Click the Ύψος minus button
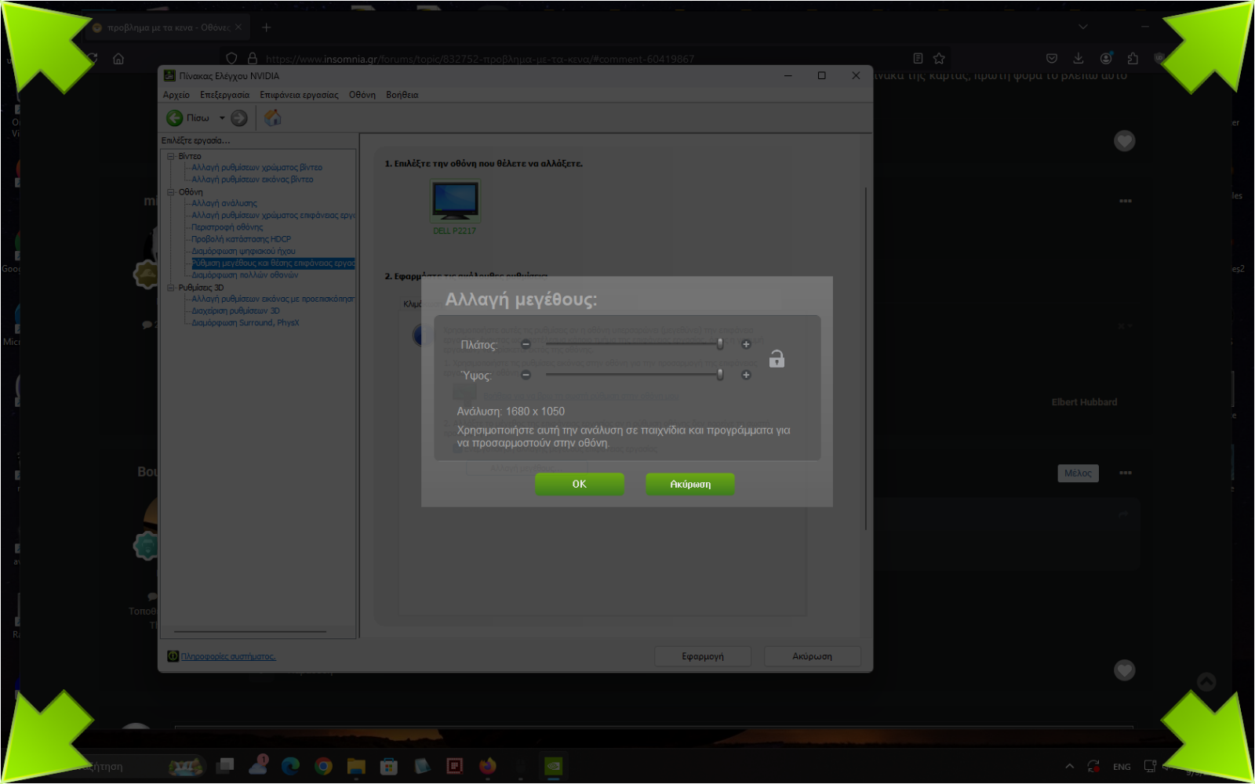Viewport: 1255px width, 784px height. pyautogui.click(x=526, y=375)
